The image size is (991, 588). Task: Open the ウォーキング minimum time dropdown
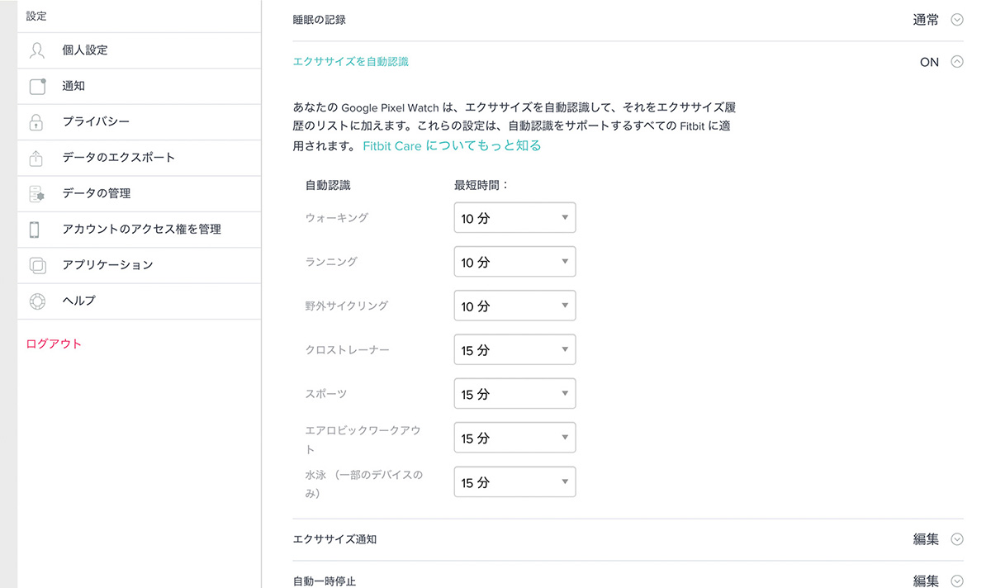click(514, 218)
